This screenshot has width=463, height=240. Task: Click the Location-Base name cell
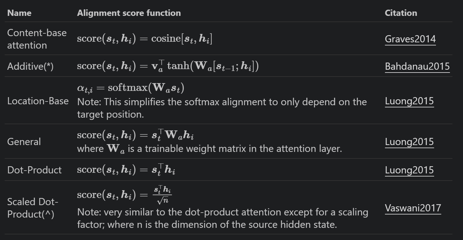[x=38, y=101]
